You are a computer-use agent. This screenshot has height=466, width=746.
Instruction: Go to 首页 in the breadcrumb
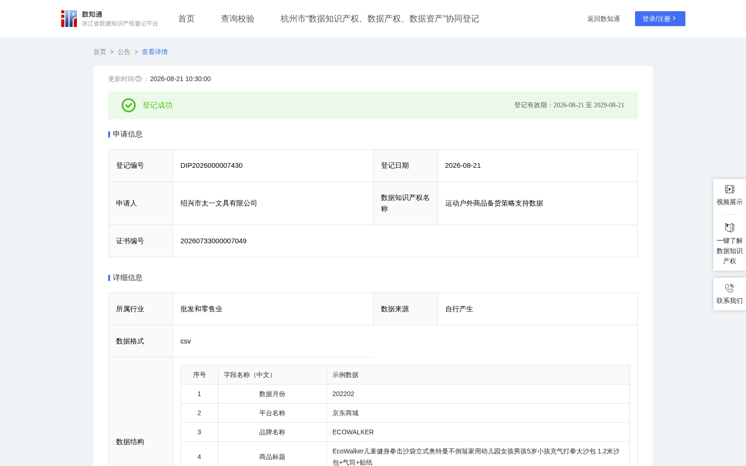click(100, 52)
